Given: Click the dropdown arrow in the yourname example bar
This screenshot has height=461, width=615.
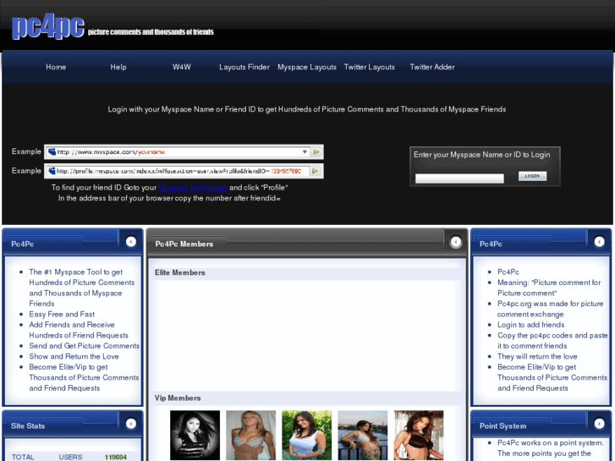Looking at the screenshot, I should tap(305, 152).
